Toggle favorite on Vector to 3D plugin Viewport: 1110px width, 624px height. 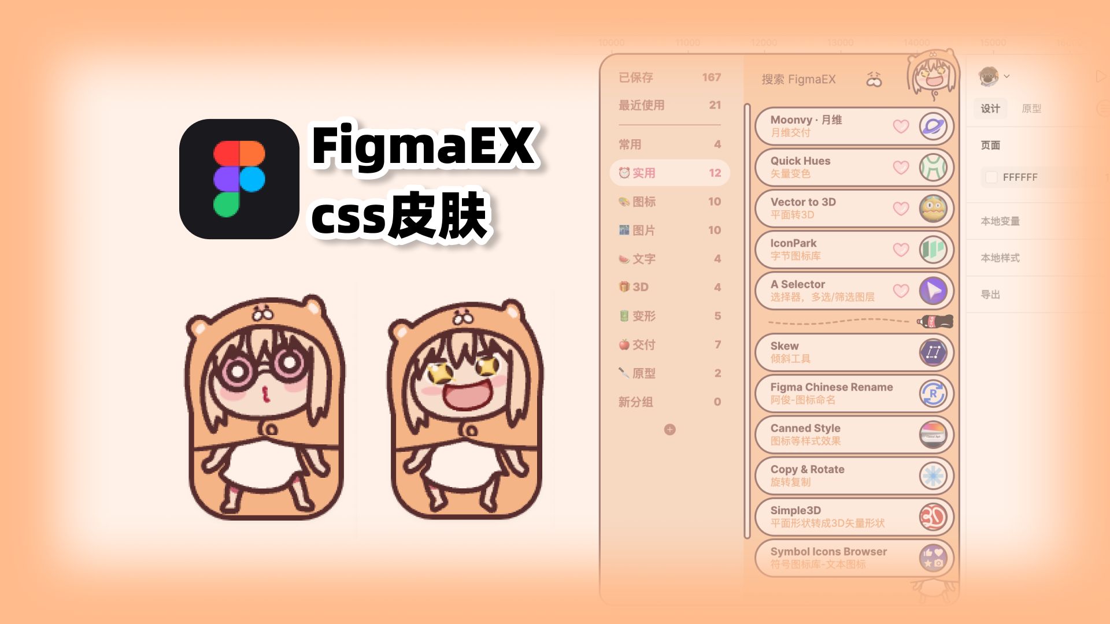[899, 209]
